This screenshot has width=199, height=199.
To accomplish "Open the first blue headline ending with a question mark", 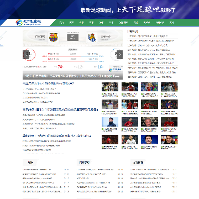I will pyautogui.click(x=48, y=83).
